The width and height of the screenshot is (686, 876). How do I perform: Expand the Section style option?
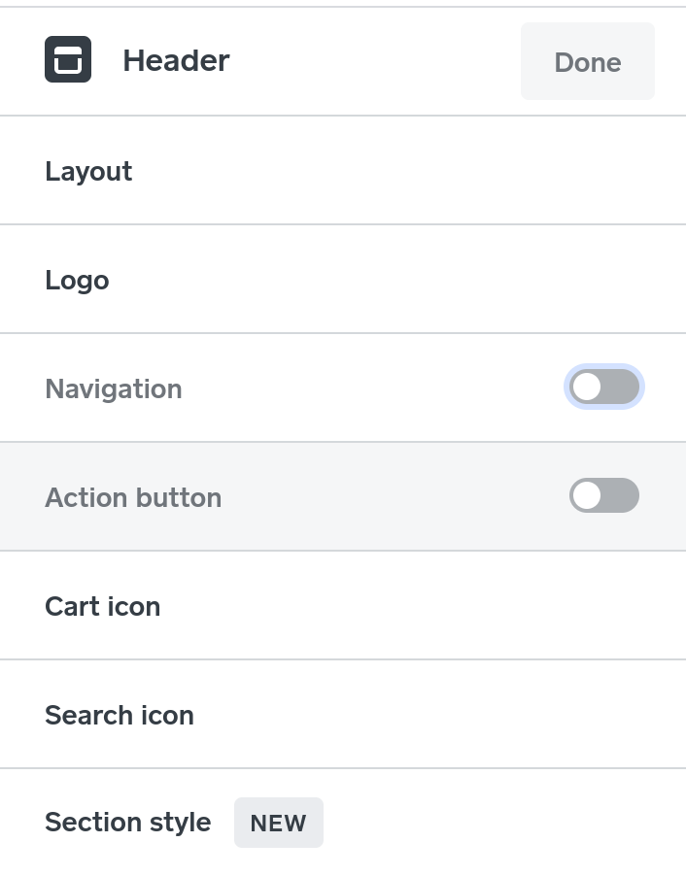pos(127,823)
